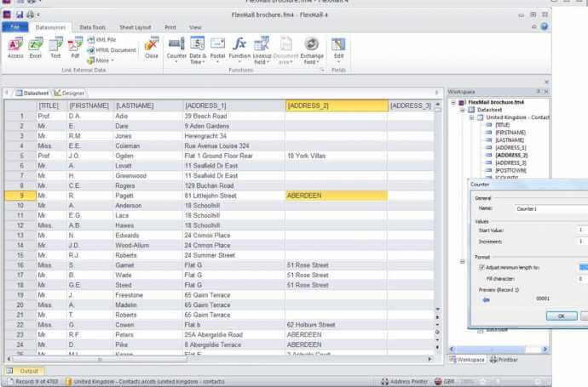Open the Designer tab
Screen dimensions: 588x387
click(x=69, y=92)
